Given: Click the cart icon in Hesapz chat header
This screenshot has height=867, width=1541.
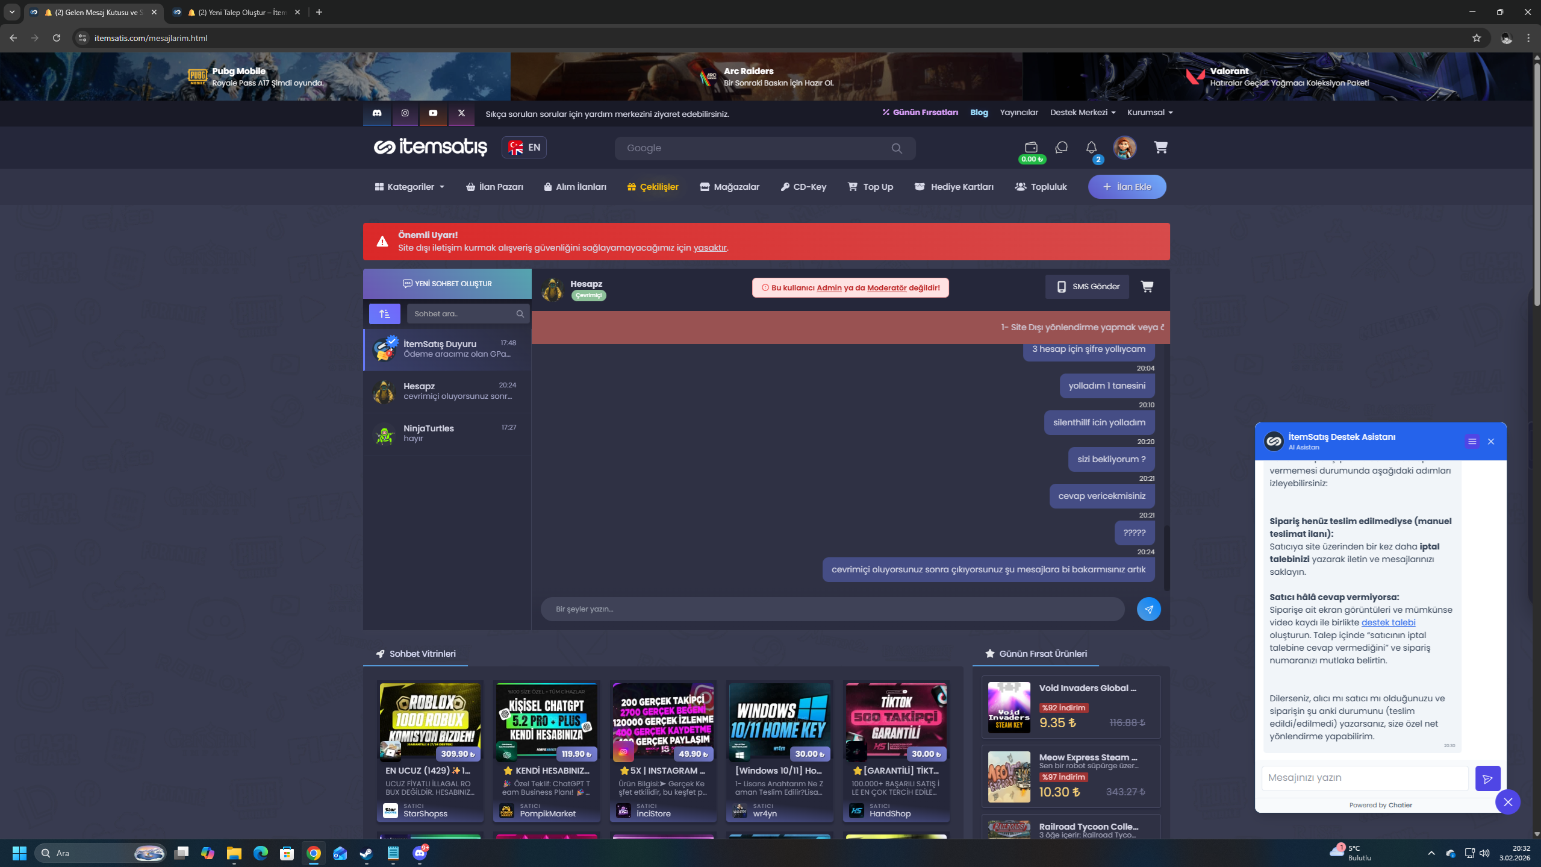Looking at the screenshot, I should 1147,287.
